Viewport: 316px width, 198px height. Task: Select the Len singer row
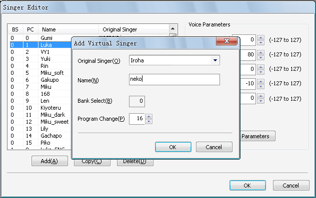tap(40, 101)
